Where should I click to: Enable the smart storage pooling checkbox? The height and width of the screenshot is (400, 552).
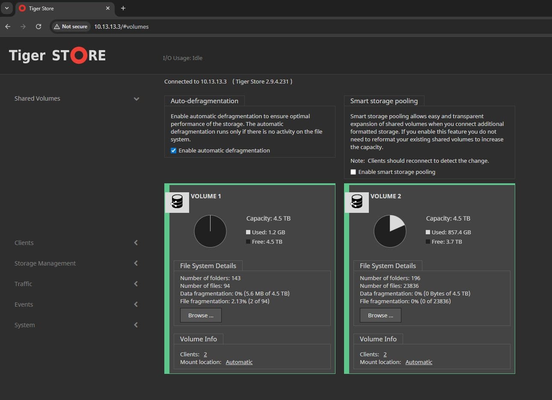point(353,172)
